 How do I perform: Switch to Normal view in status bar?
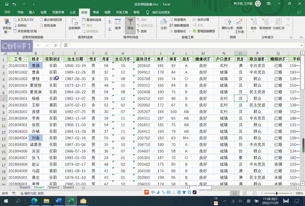235,193
